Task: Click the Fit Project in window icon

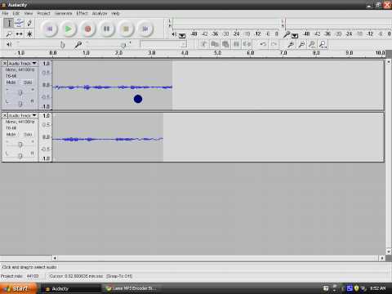Action: tap(323, 44)
